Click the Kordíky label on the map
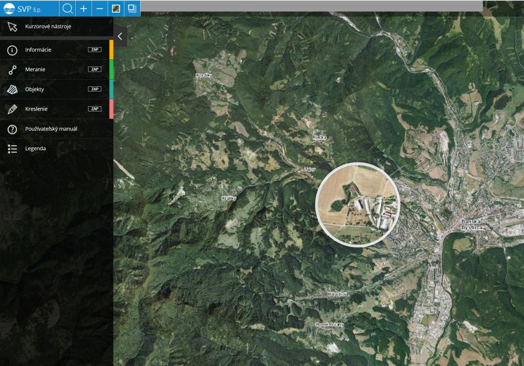Image resolution: width=524 pixels, height=366 pixels. coord(204,75)
